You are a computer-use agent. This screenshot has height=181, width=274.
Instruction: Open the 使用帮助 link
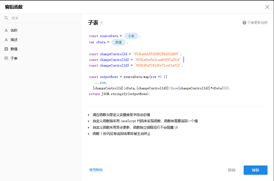96,170
